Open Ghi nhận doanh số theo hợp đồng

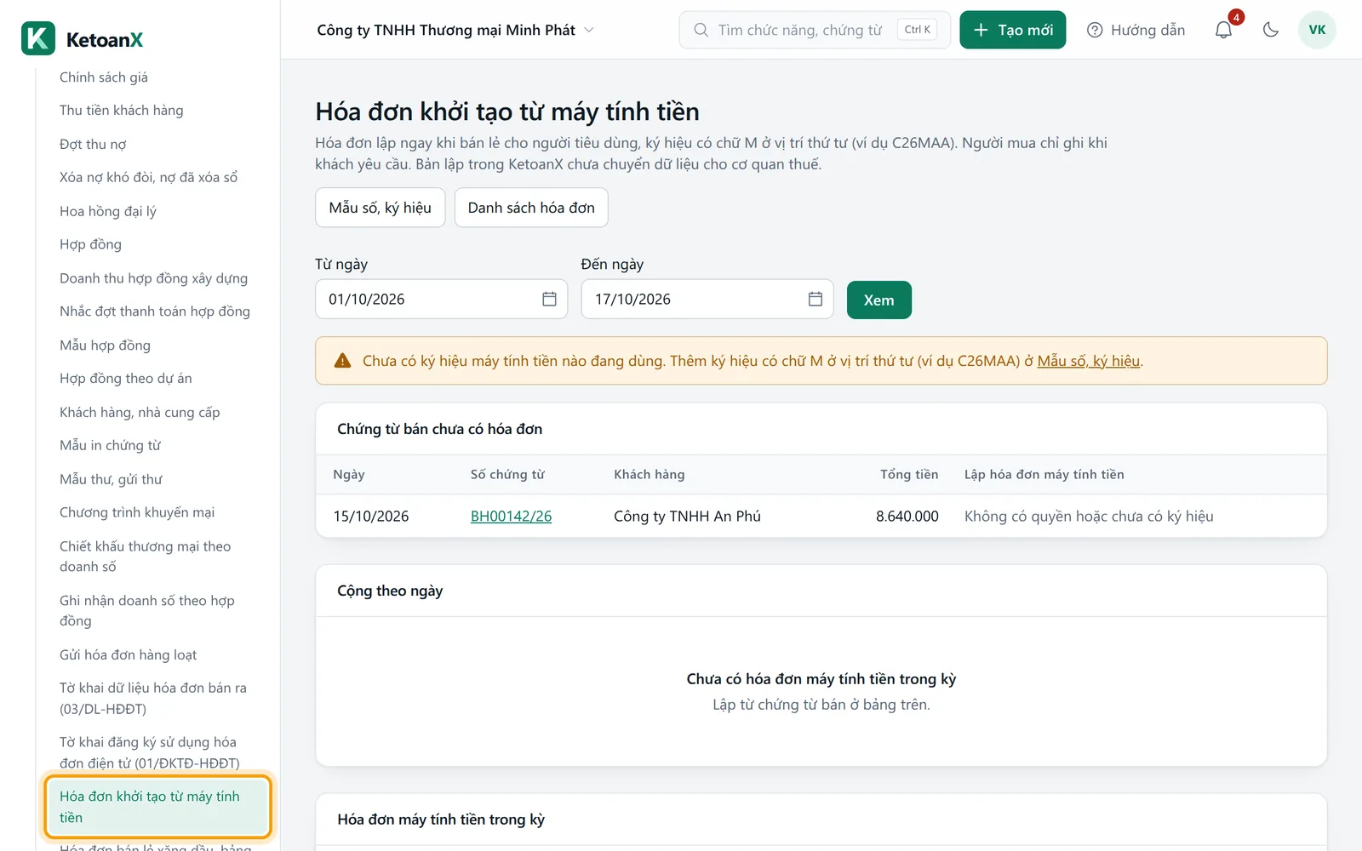[146, 611]
